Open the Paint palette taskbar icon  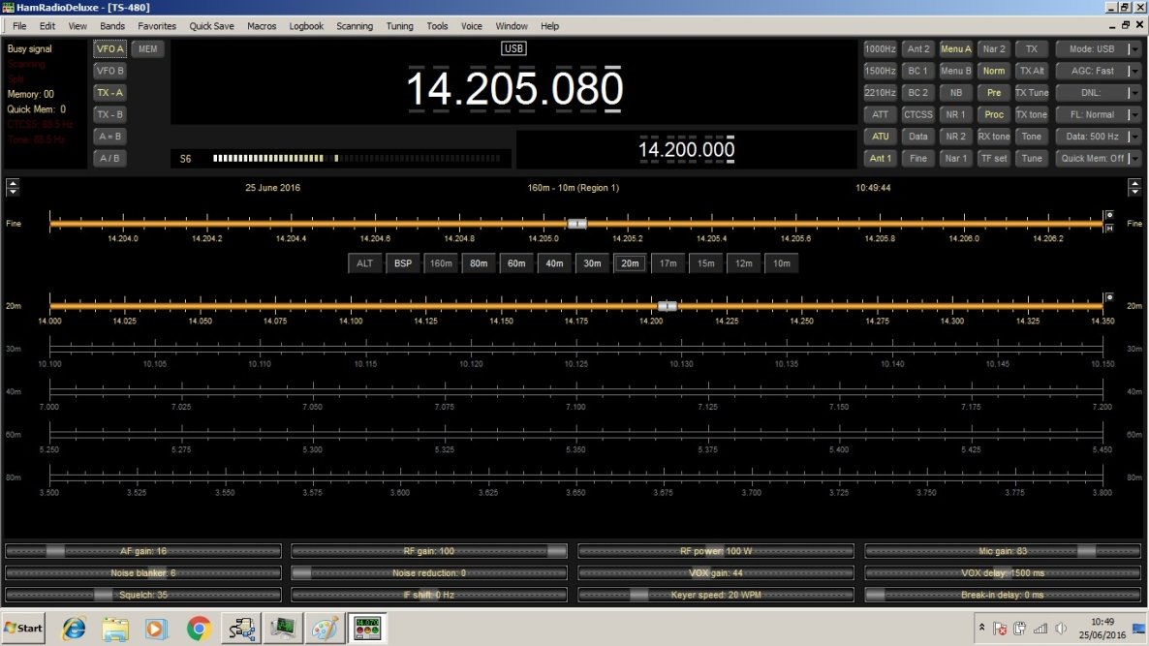coord(325,629)
